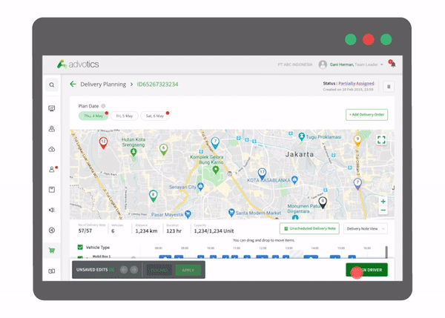Toggle the Vehicle Type checkbox
Image resolution: width=445 pixels, height=318 pixels.
pyautogui.click(x=80, y=248)
